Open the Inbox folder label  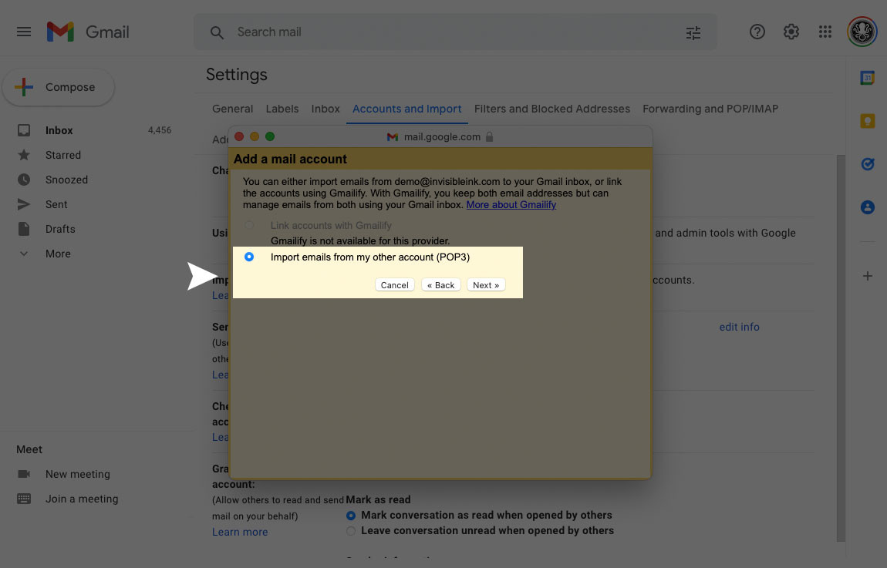click(x=59, y=130)
